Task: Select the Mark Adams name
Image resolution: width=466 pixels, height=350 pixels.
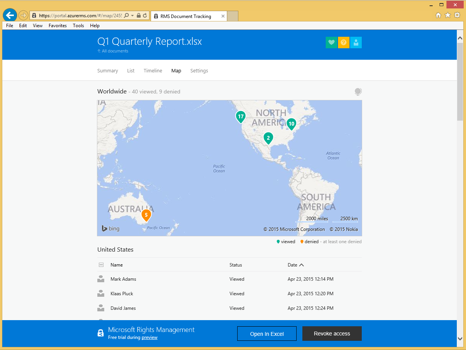Action: click(x=123, y=279)
